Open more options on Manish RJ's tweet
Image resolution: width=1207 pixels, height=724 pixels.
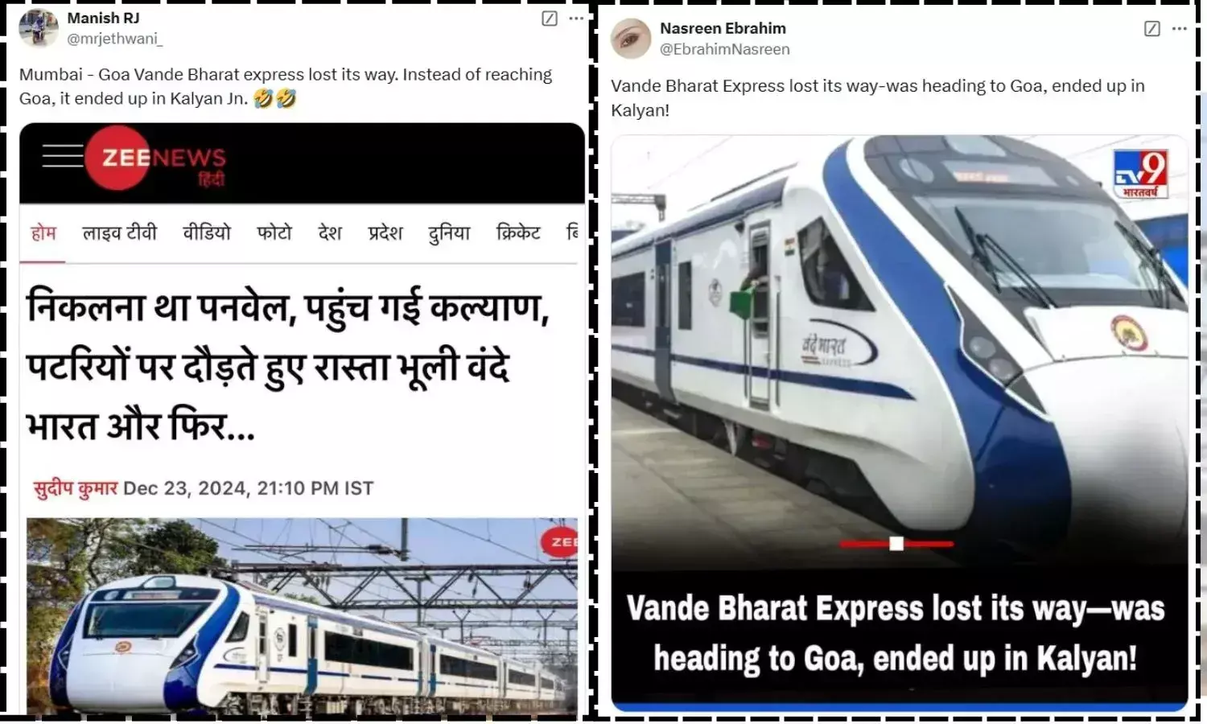coord(576,19)
